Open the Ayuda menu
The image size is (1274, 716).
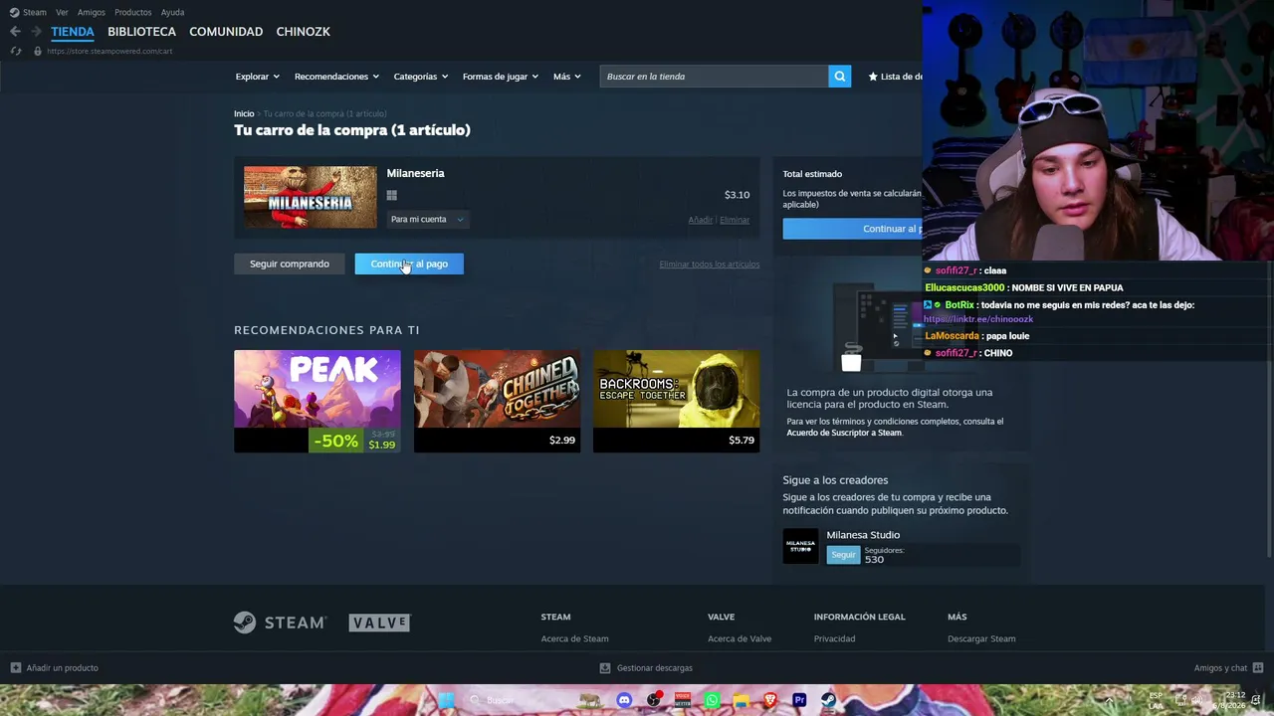[x=172, y=12]
